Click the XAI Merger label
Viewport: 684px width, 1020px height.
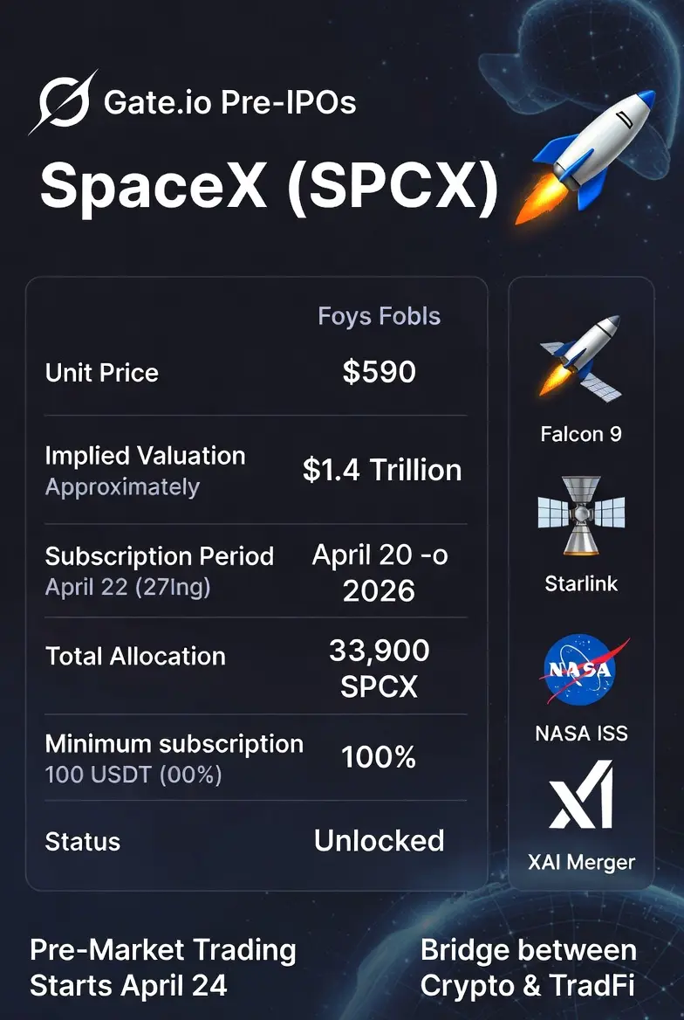click(x=581, y=863)
